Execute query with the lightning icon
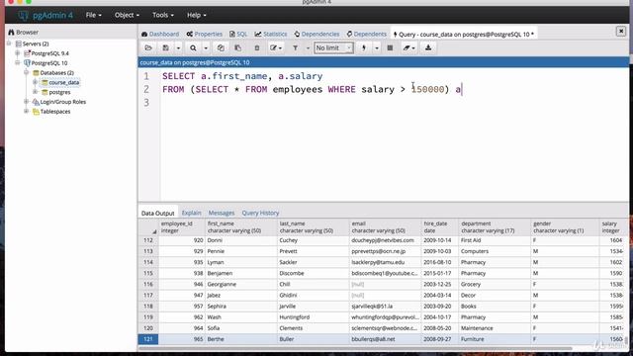The width and height of the screenshot is (633, 356). (364, 48)
